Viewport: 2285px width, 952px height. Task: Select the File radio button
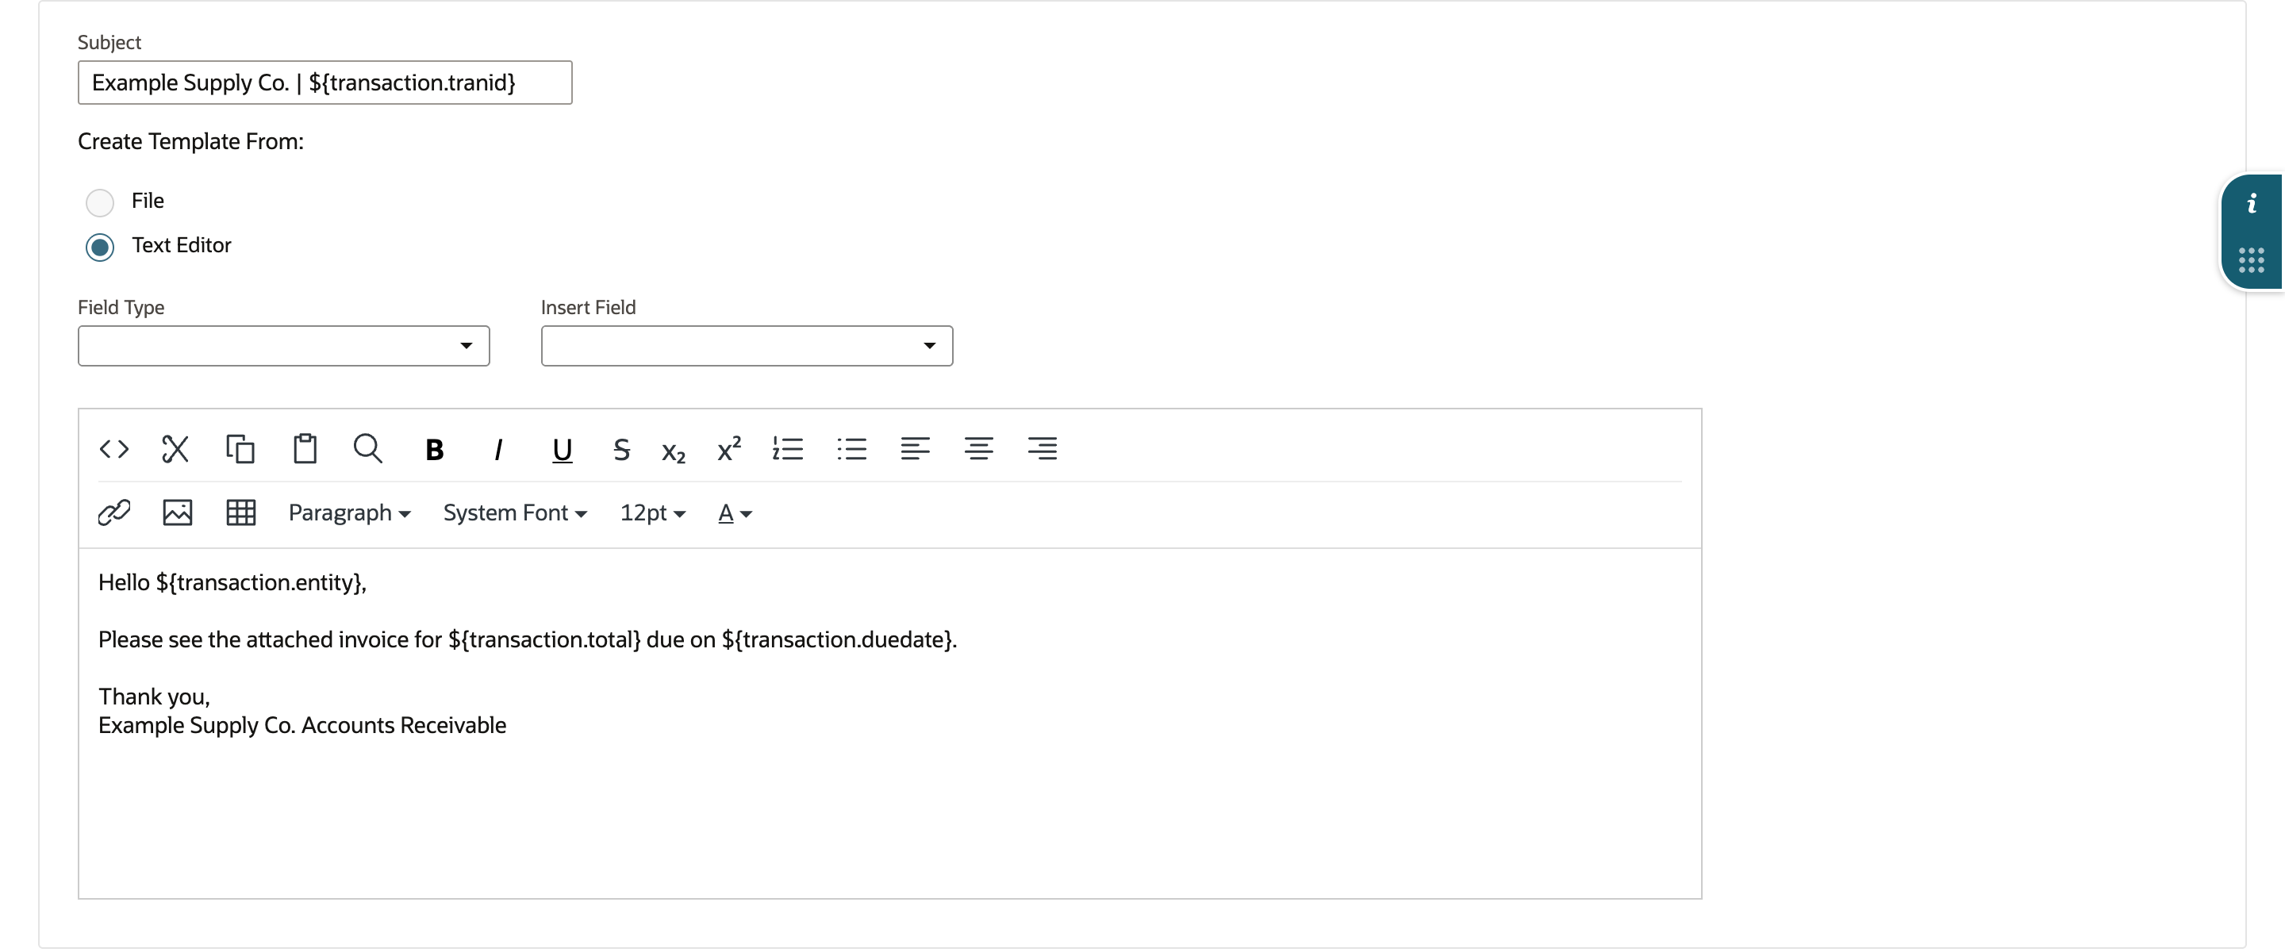point(100,202)
